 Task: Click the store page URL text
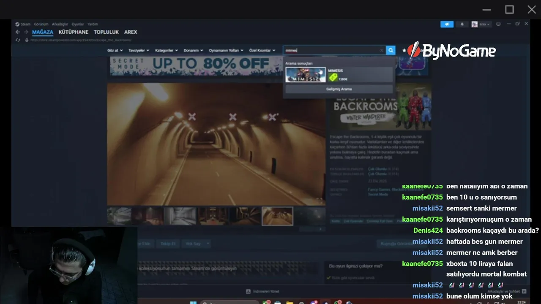point(81,40)
